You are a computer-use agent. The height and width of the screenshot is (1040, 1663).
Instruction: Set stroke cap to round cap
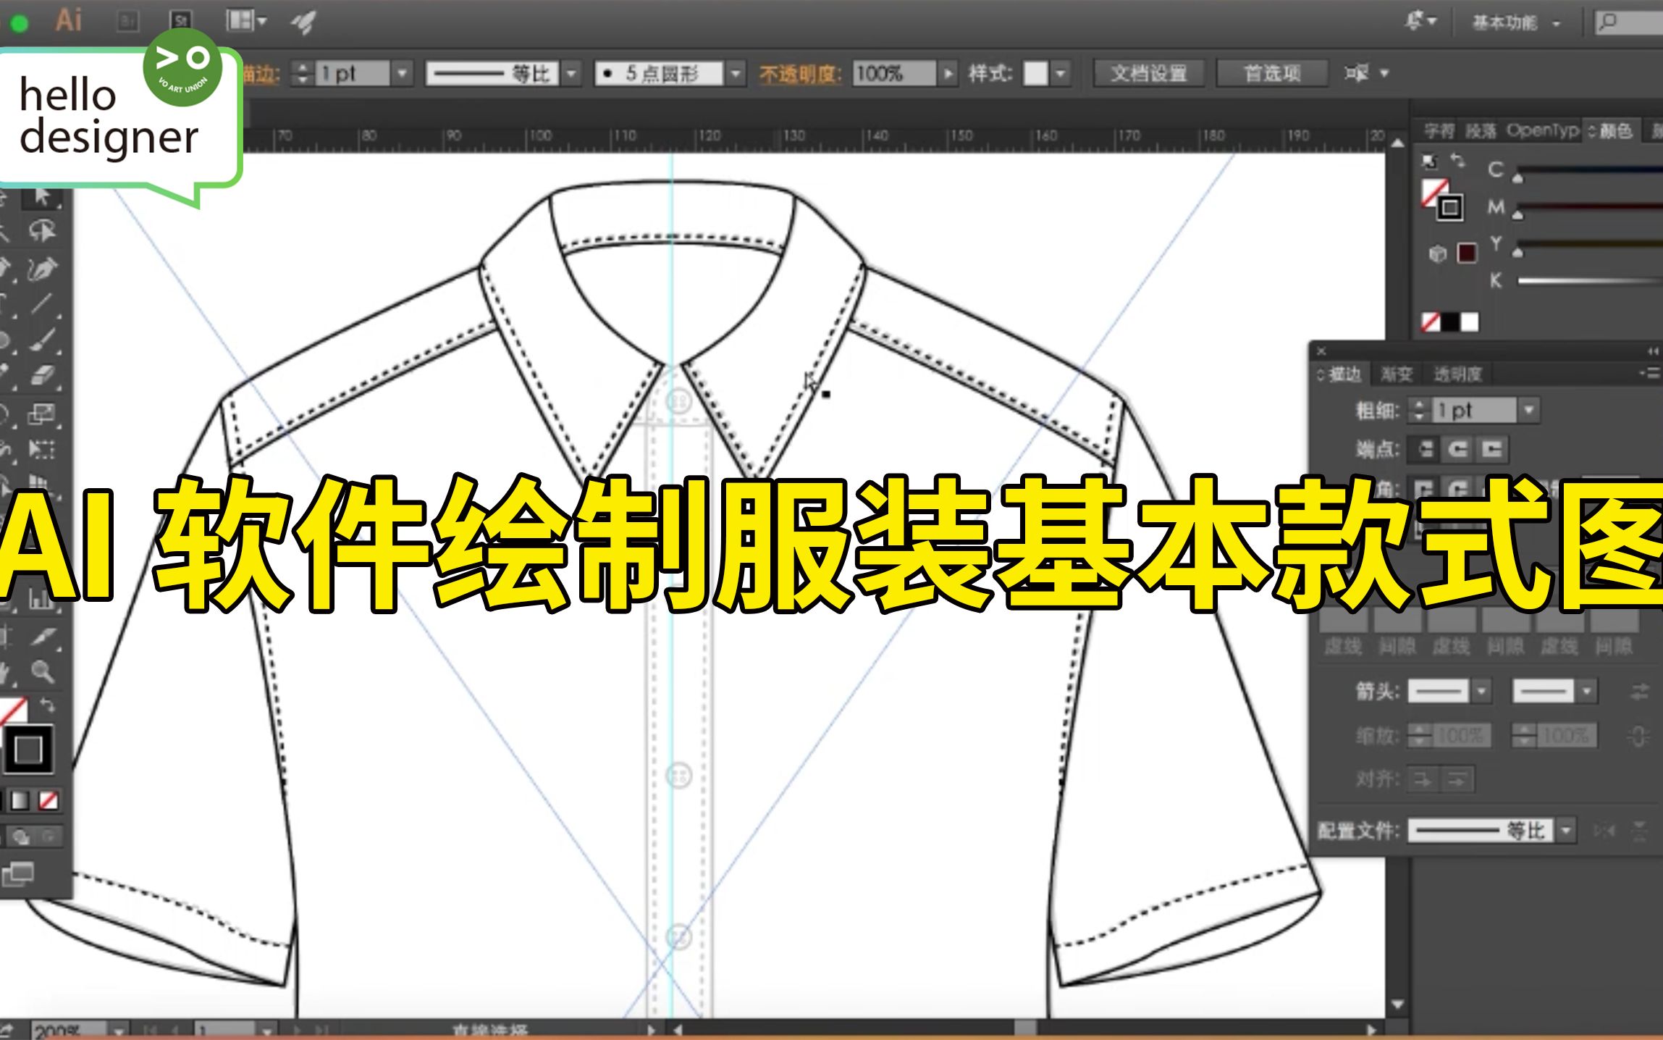coord(1457,450)
